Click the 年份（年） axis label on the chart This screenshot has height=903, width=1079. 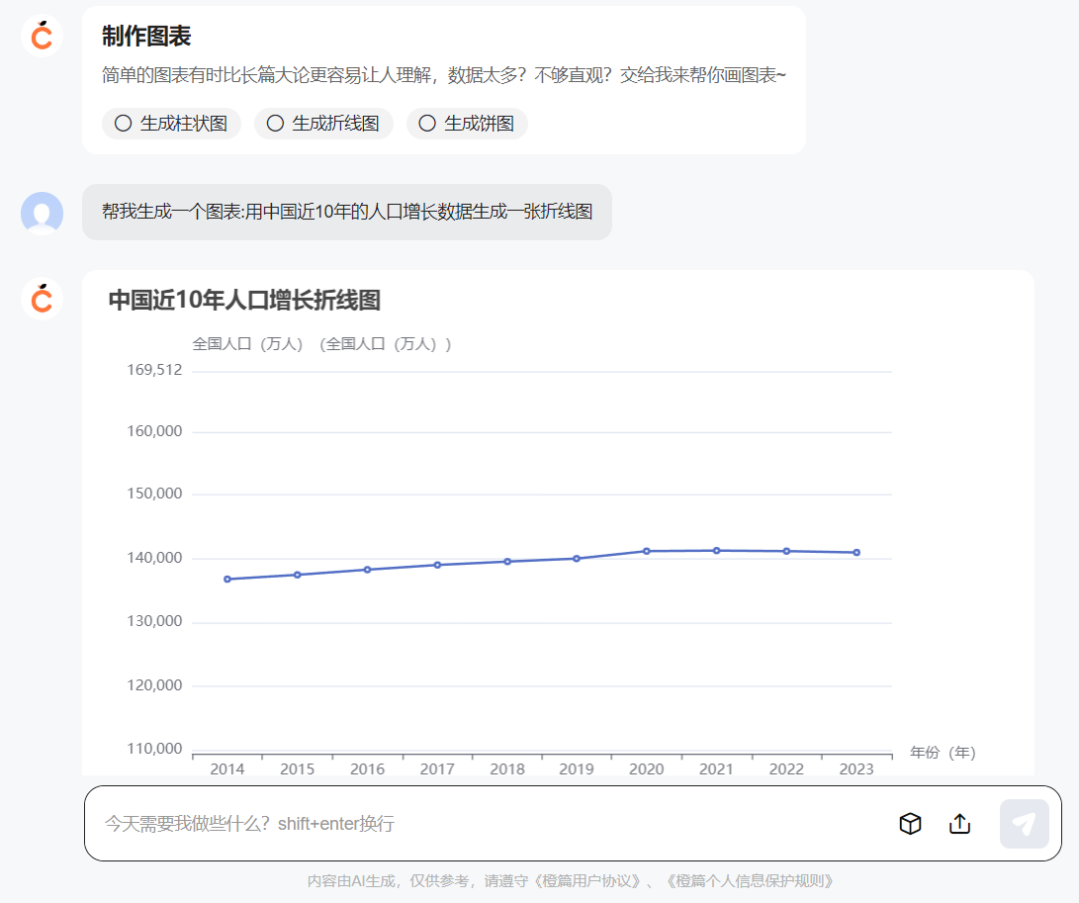(942, 752)
